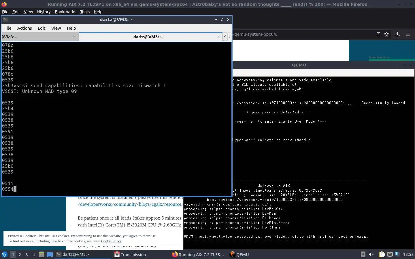The width and height of the screenshot is (415, 259).
Task: Open Firefox downloads panel
Action: tap(397, 34)
